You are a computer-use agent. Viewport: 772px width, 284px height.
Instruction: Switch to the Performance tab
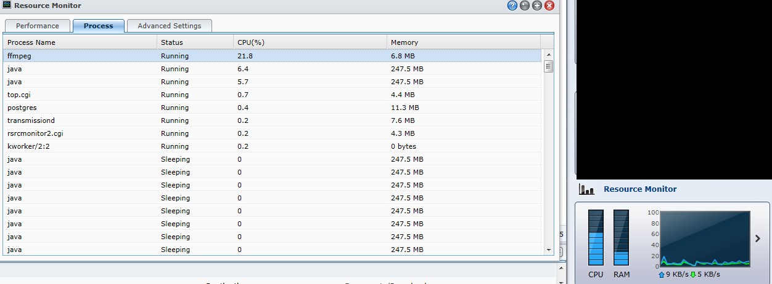point(38,26)
